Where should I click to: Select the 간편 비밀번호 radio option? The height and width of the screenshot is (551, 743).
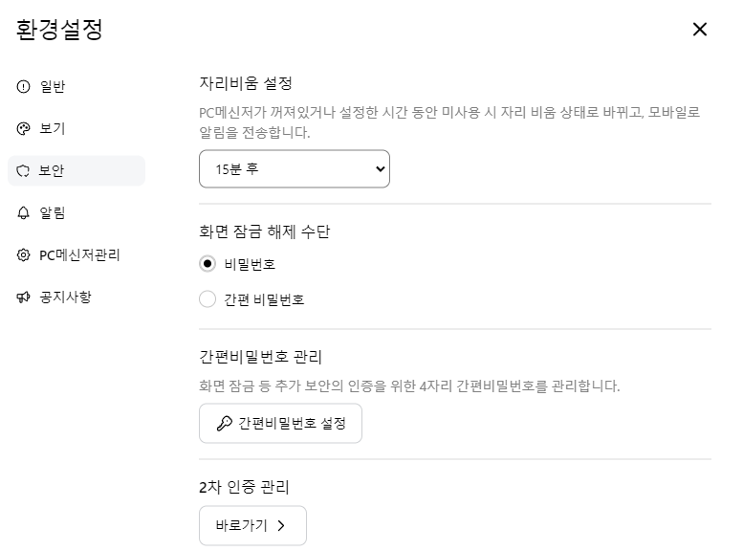208,299
